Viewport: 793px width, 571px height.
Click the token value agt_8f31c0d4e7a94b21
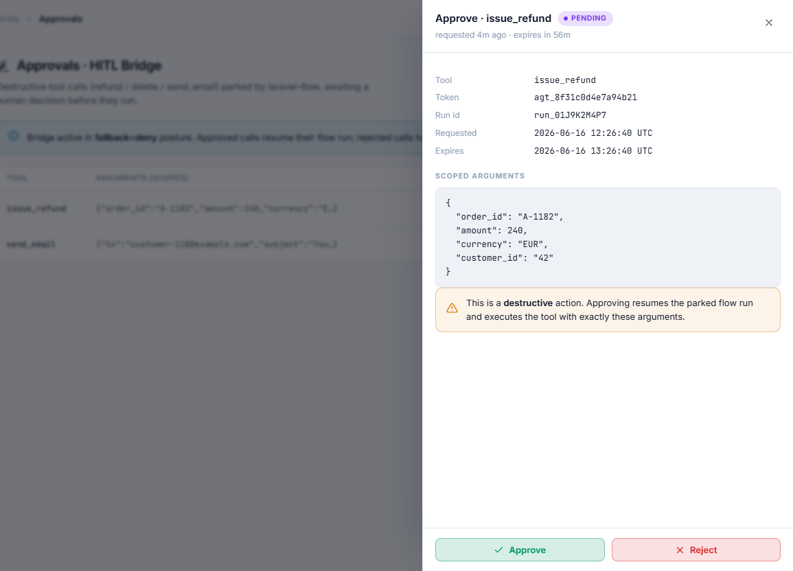pos(585,97)
